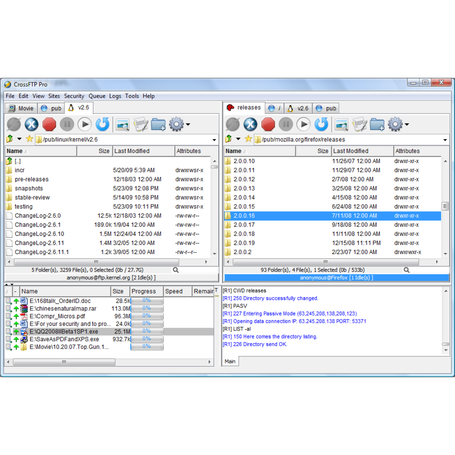455x455 pixels.
Task: Click the view image icon in left pane
Action: (x=123, y=125)
